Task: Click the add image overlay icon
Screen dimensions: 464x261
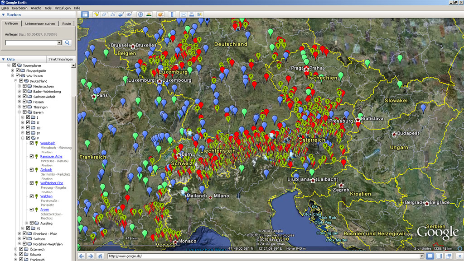Action: click(121, 14)
